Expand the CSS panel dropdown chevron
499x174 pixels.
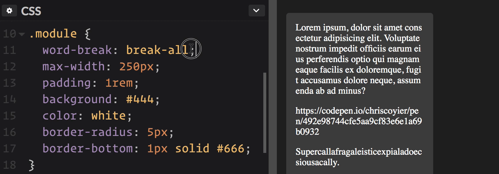click(257, 11)
